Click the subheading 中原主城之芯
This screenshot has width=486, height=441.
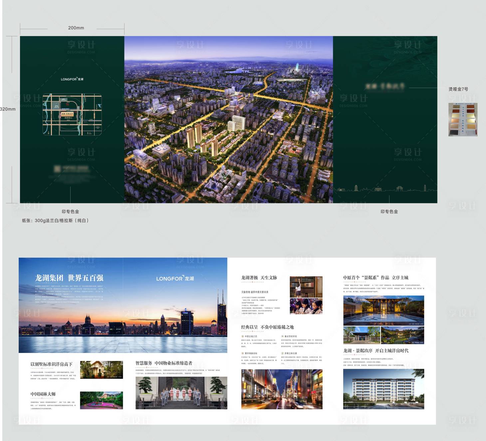pyautogui.click(x=251, y=336)
